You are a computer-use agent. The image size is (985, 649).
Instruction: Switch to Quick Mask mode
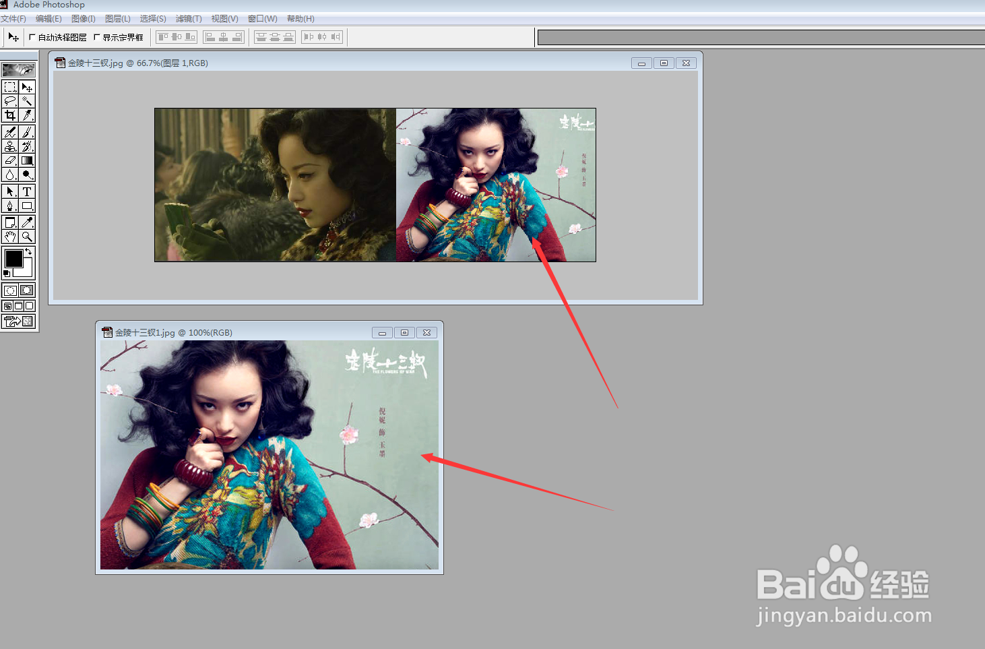click(27, 290)
